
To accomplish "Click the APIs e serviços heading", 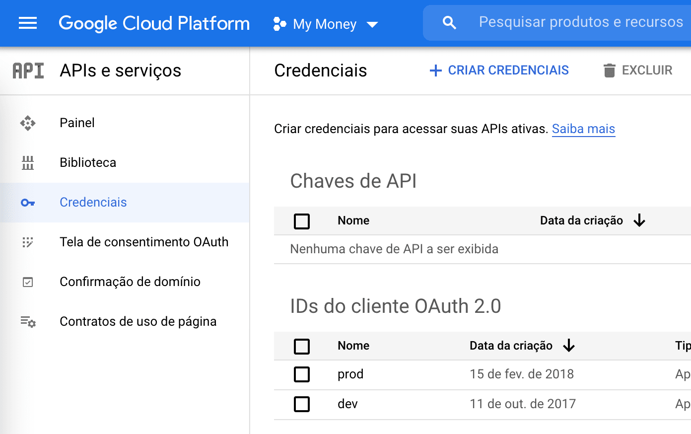I will click(x=121, y=71).
